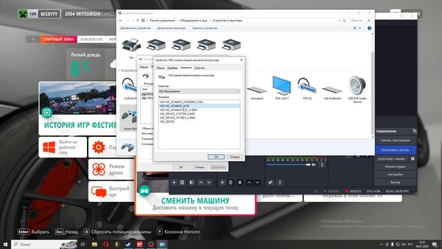The image size is (442, 249).
Task: Delete the selected OBS source
Action: [230, 183]
